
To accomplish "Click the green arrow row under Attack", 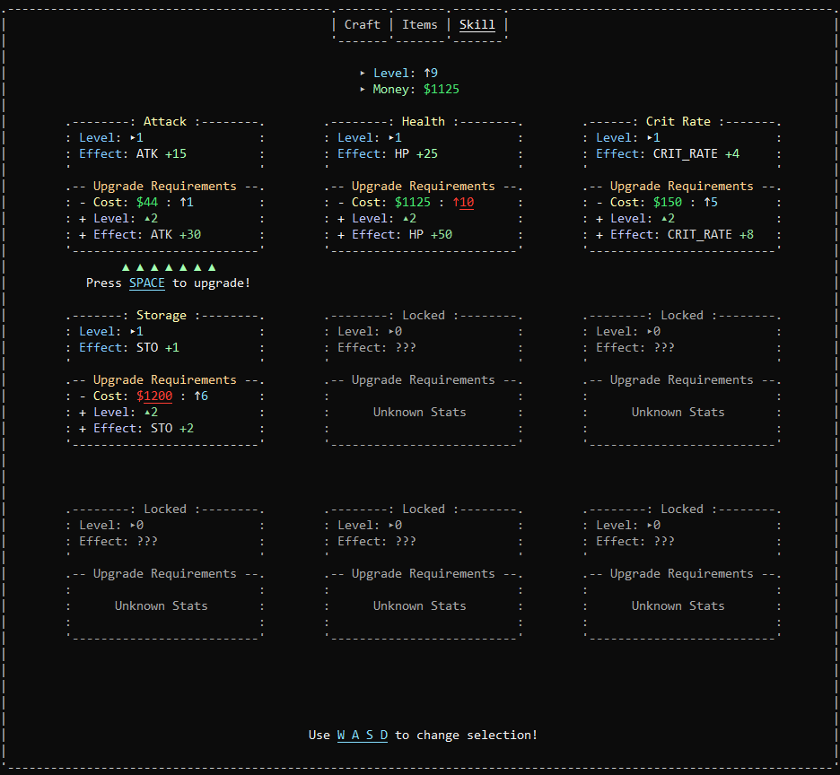I will (169, 267).
